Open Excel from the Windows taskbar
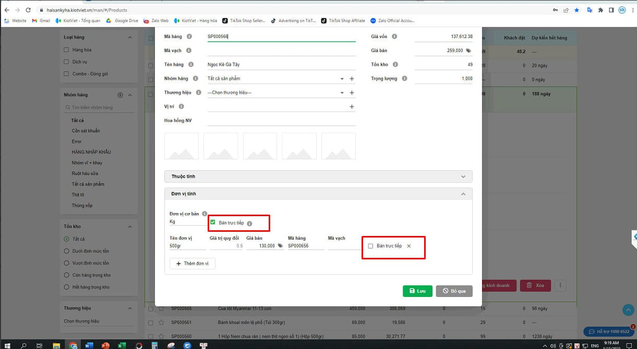637x349 pixels. (122, 345)
